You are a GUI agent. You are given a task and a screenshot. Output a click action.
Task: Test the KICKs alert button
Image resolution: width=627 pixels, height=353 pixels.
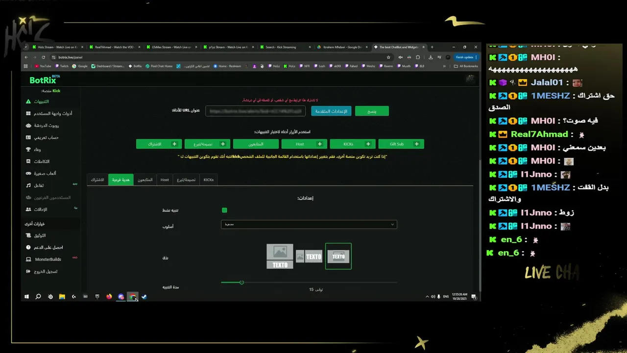353,144
